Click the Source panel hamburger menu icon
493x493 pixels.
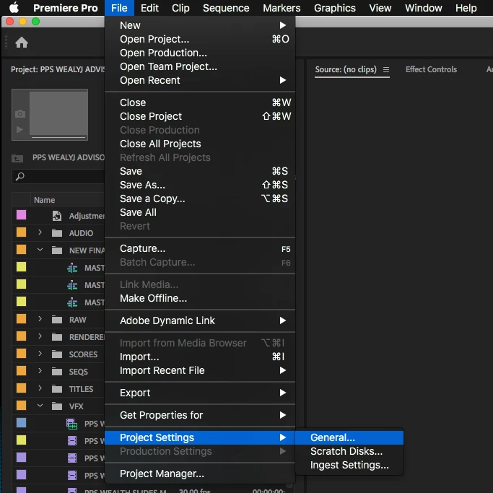click(385, 69)
